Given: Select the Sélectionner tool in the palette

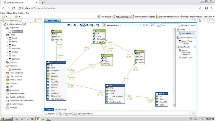Looking at the screenshot, I should (186, 33).
